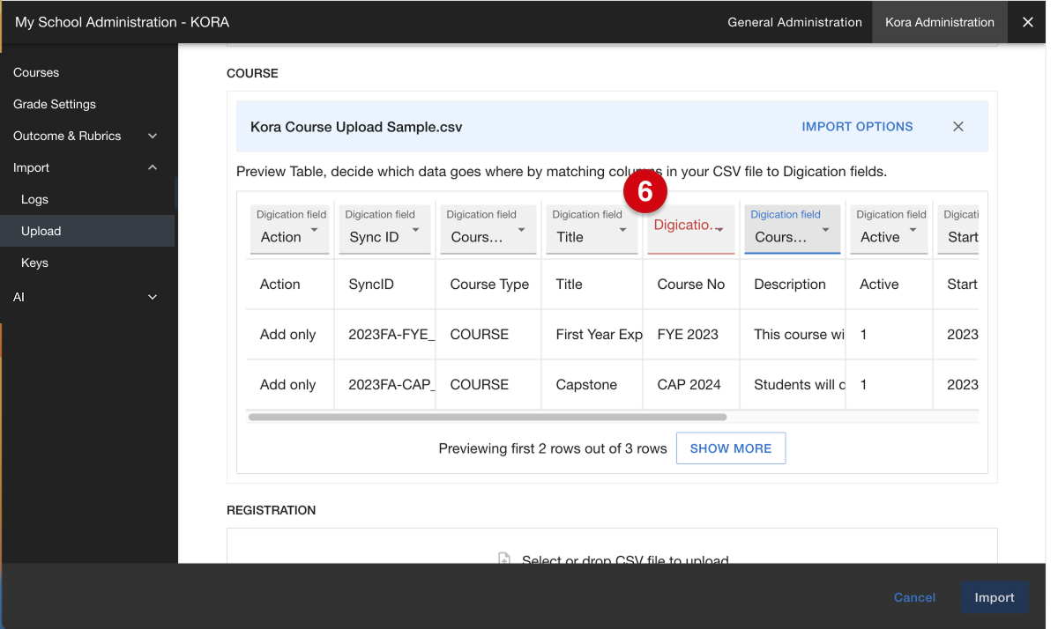Open IMPORT OPTIONS

click(x=857, y=127)
